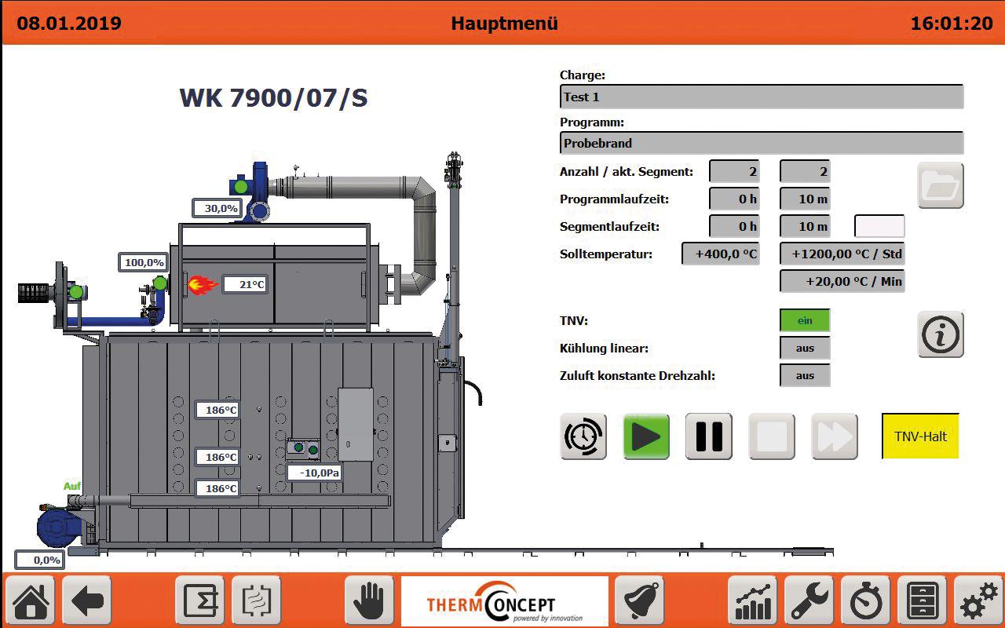This screenshot has width=1005, height=628.
Task: Open the program summary sigma icon
Action: (200, 601)
